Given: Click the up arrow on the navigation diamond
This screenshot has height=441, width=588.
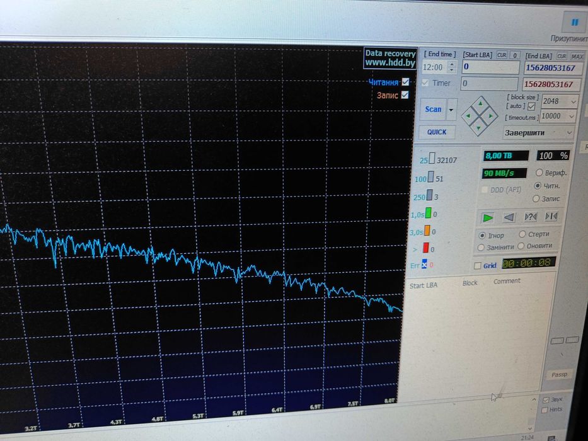Looking at the screenshot, I should [480, 104].
